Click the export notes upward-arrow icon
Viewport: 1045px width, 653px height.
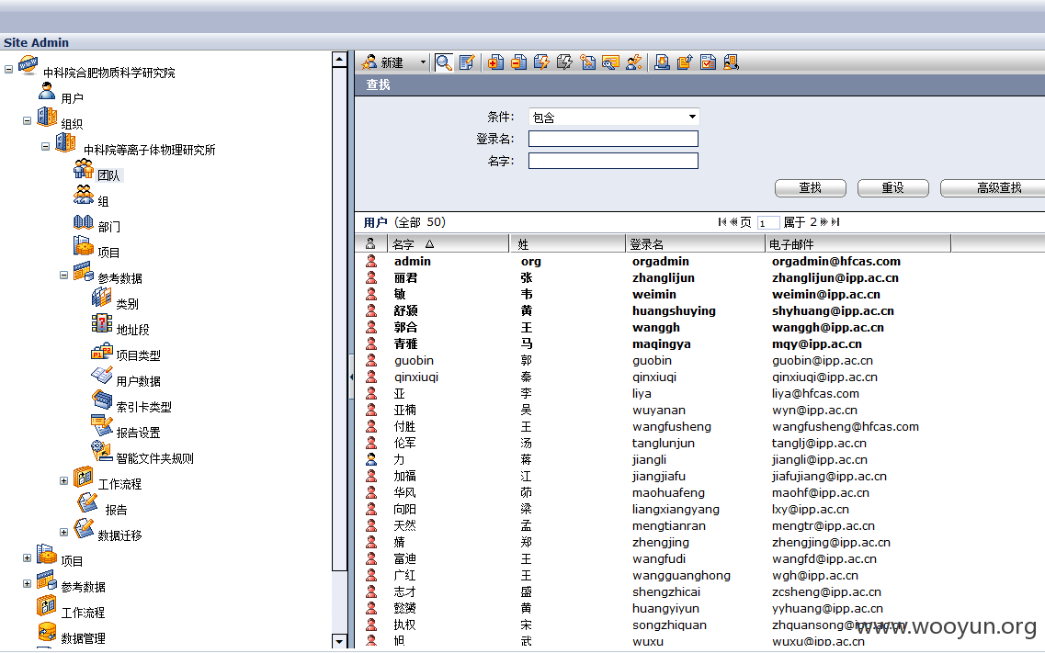pyautogui.click(x=685, y=62)
